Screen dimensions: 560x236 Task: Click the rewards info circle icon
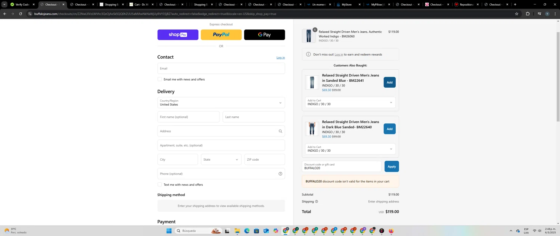tap(308, 54)
